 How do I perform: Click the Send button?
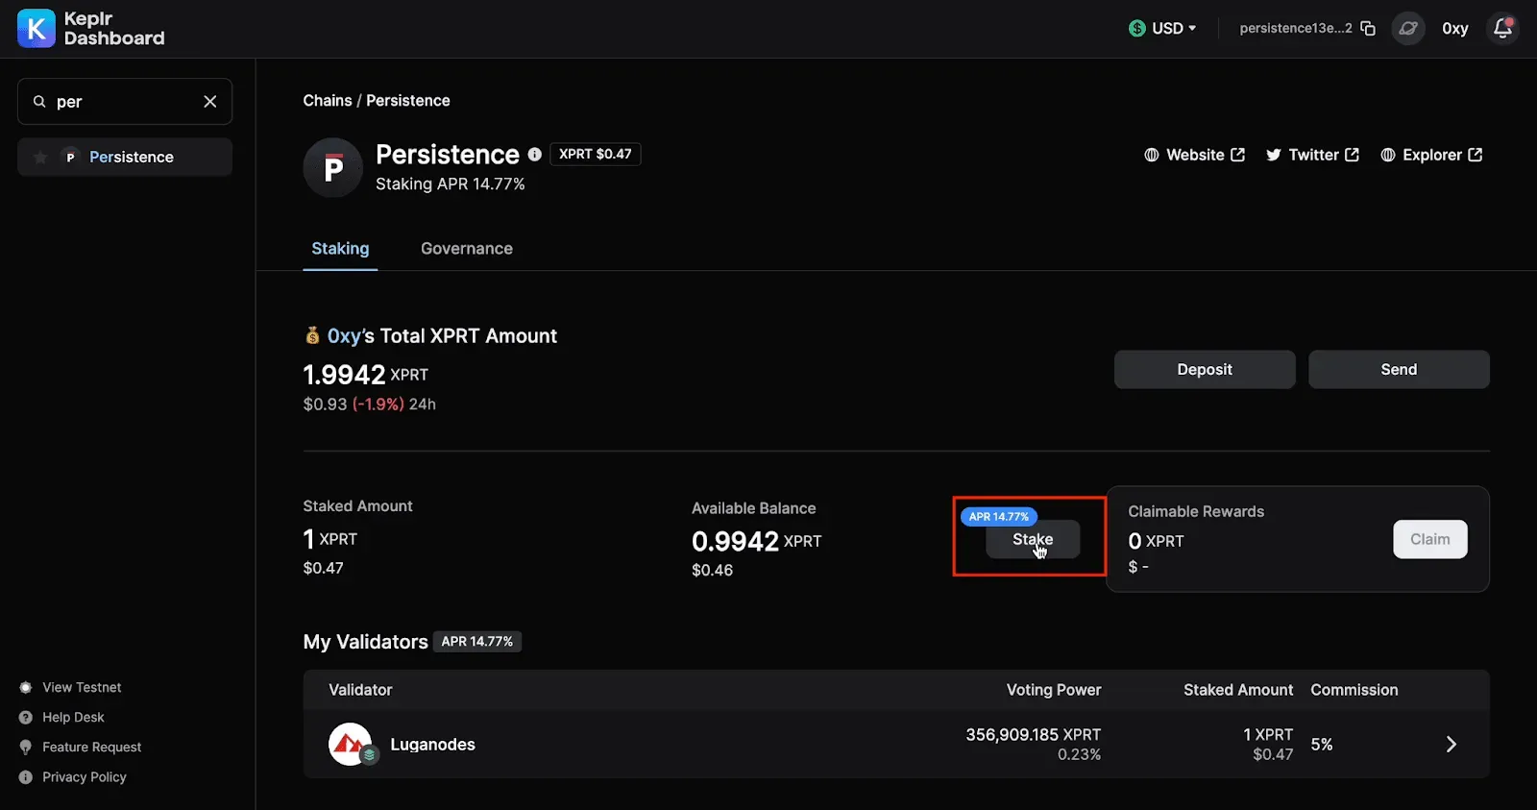point(1399,370)
